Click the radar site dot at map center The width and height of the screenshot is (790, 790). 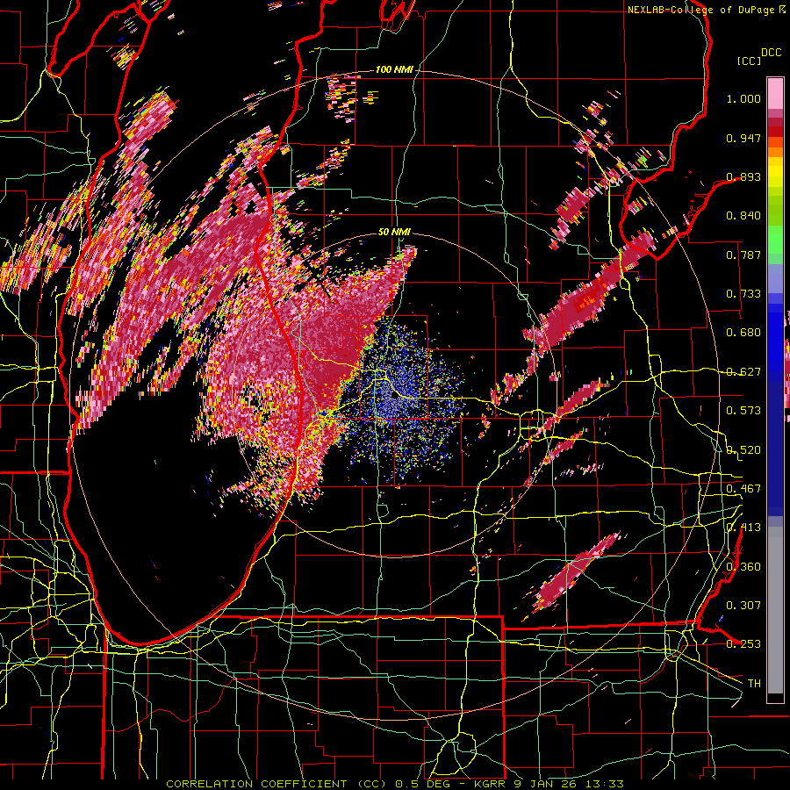pyautogui.click(x=394, y=394)
